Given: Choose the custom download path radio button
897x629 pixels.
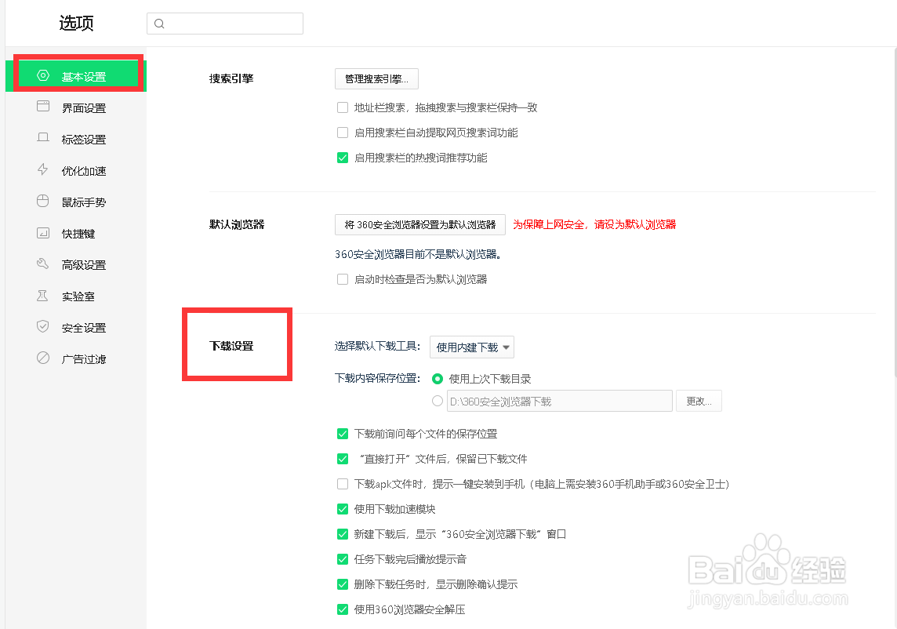Looking at the screenshot, I should click(438, 401).
